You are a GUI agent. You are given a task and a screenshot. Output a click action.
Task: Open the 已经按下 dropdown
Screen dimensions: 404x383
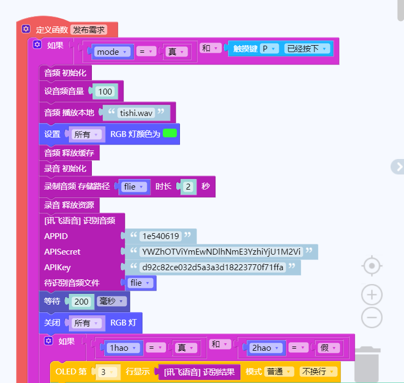pos(307,48)
